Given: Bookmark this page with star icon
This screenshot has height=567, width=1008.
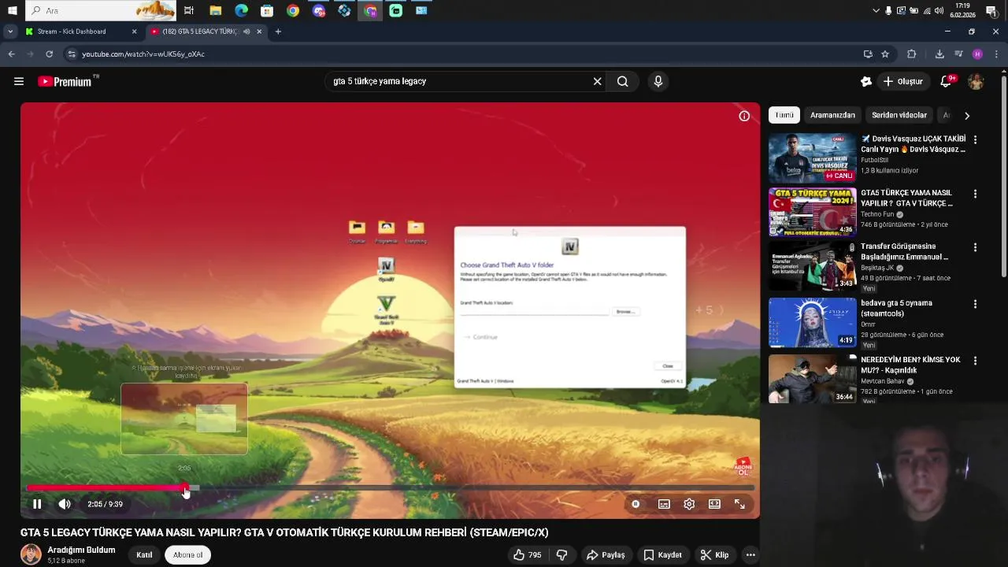Looking at the screenshot, I should tap(885, 54).
